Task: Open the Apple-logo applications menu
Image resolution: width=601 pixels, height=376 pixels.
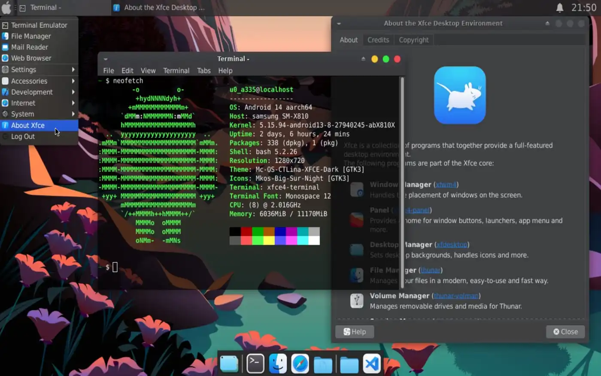Action: pos(7,7)
